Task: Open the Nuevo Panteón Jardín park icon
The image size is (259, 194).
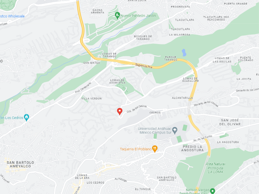Action: (x=117, y=15)
